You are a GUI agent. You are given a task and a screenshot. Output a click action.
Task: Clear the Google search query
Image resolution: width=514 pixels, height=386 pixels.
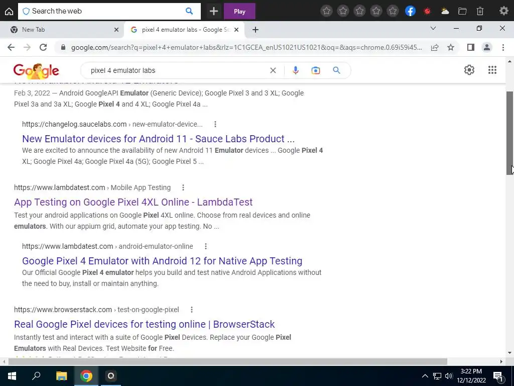[273, 70]
